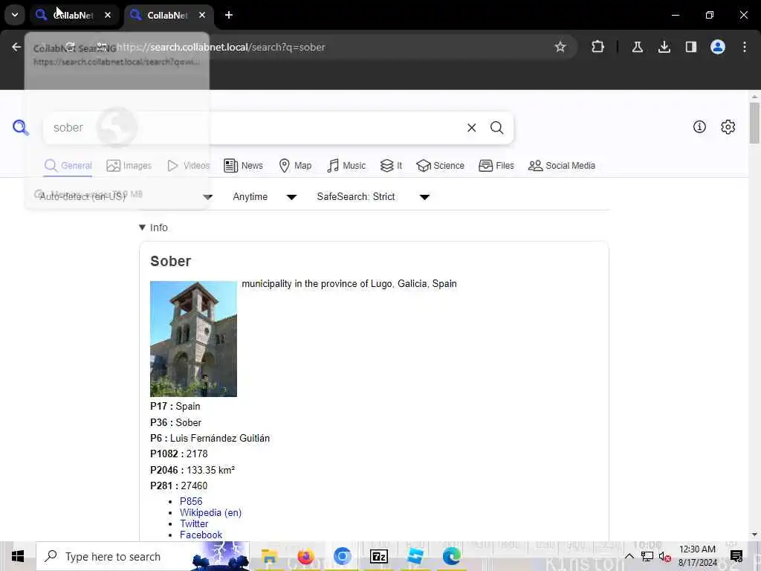Open File Explorer from the taskbar
This screenshot has height=571, width=761.
pos(269,556)
